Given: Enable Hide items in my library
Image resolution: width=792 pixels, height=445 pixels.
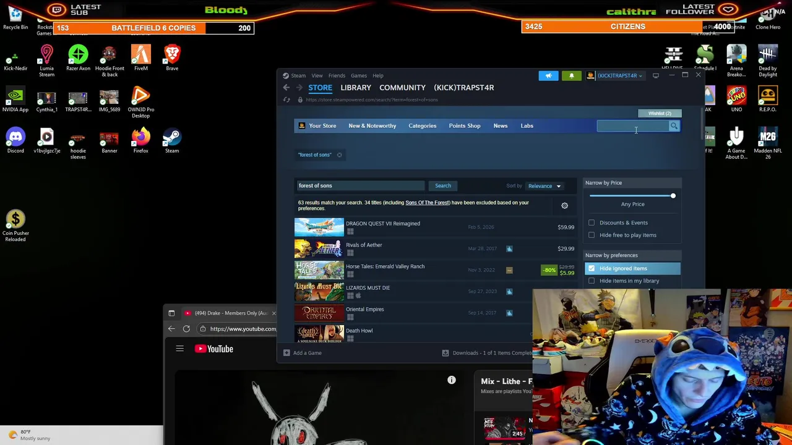Looking at the screenshot, I should click(x=592, y=281).
